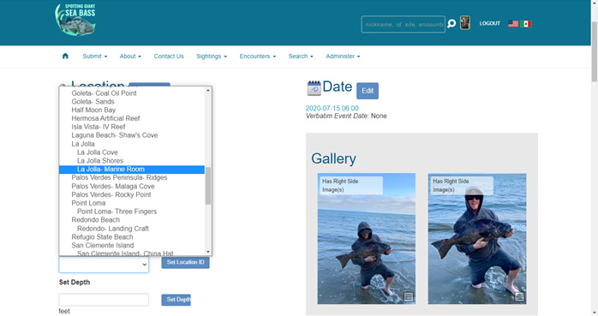The image size is (598, 316).
Task: Open details icon on first gallery photo
Action: [x=409, y=296]
